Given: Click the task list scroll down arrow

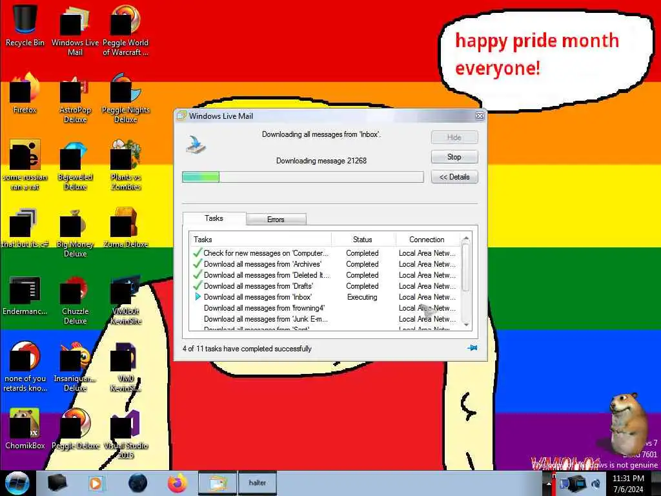Looking at the screenshot, I should [466, 324].
